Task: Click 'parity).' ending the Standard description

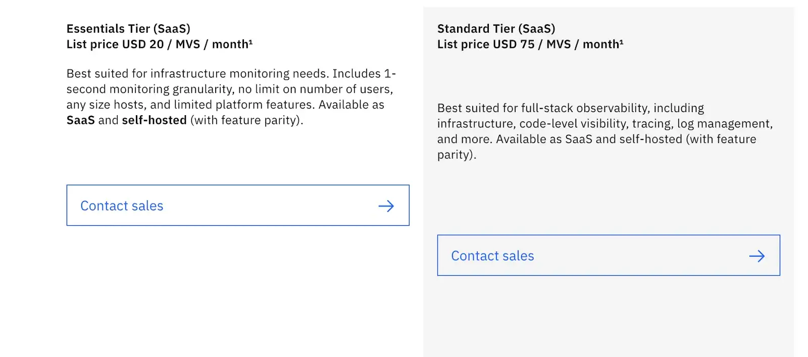Action: coord(457,155)
